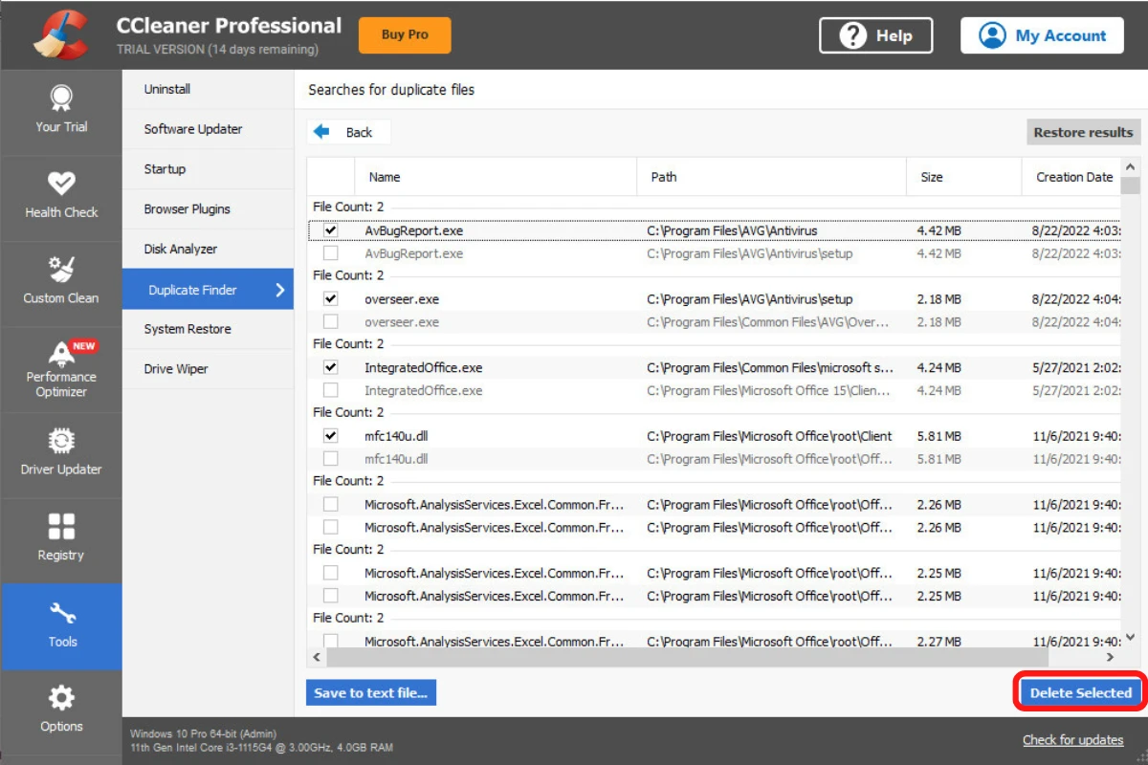Open Browser Plugins
The image size is (1148, 765).
(x=208, y=209)
